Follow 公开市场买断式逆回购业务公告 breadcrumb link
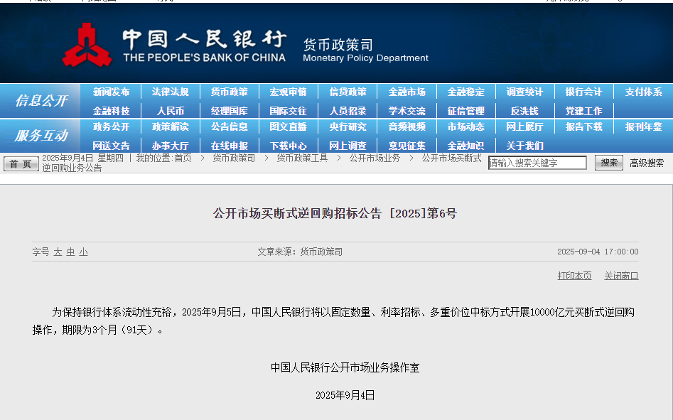This screenshot has height=420, width=673. pyautogui.click(x=451, y=158)
